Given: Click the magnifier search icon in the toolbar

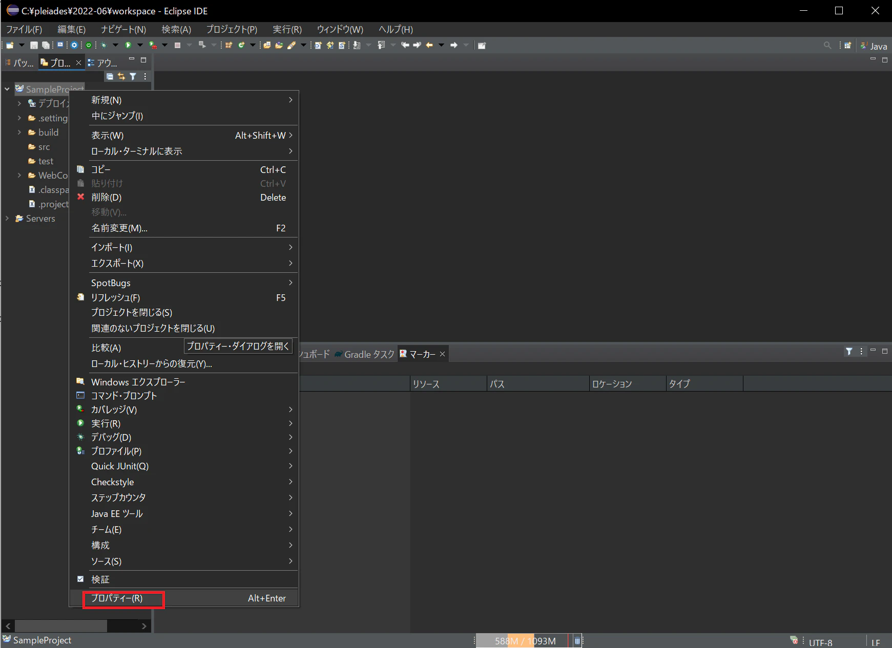Looking at the screenshot, I should (827, 45).
